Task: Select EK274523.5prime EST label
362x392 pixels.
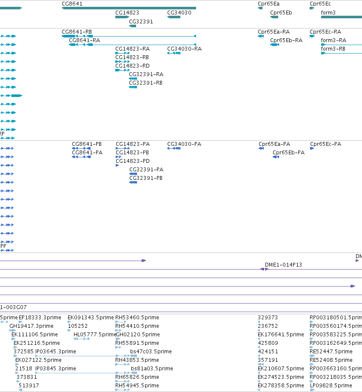Action: click(281, 377)
